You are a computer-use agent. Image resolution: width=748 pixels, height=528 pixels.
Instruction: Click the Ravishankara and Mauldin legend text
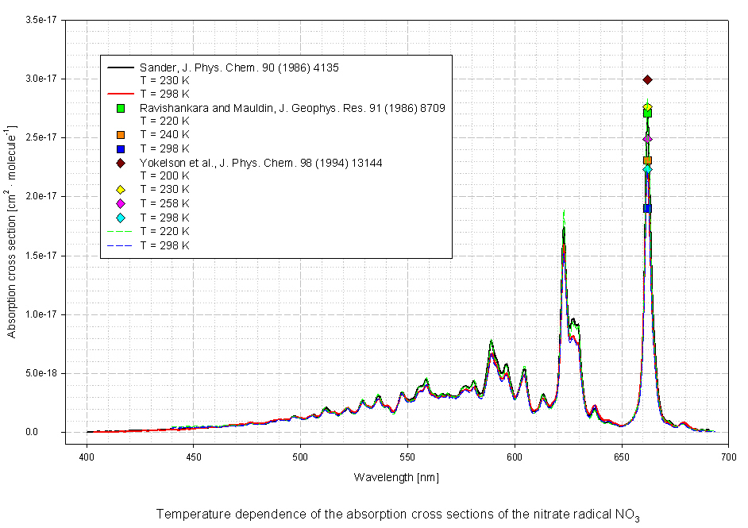coord(292,107)
